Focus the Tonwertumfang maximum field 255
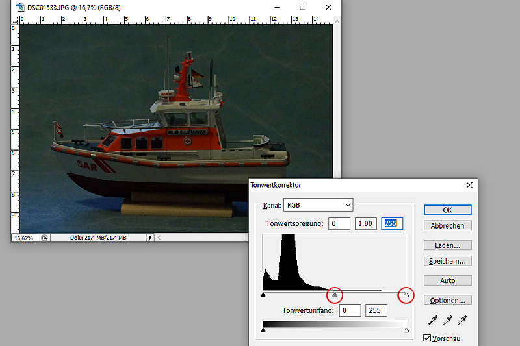The width and height of the screenshot is (520, 346). (376, 310)
